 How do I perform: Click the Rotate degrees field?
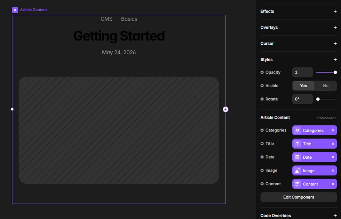point(302,99)
